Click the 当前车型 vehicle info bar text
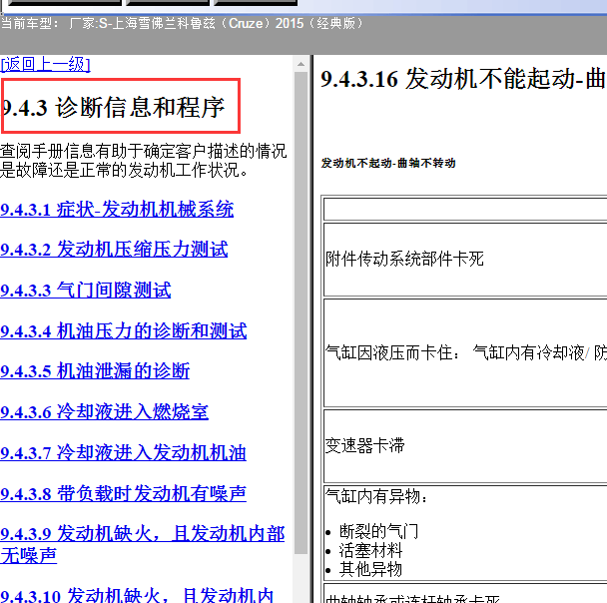Viewport: 607px width, 603px height. pyautogui.click(x=182, y=24)
